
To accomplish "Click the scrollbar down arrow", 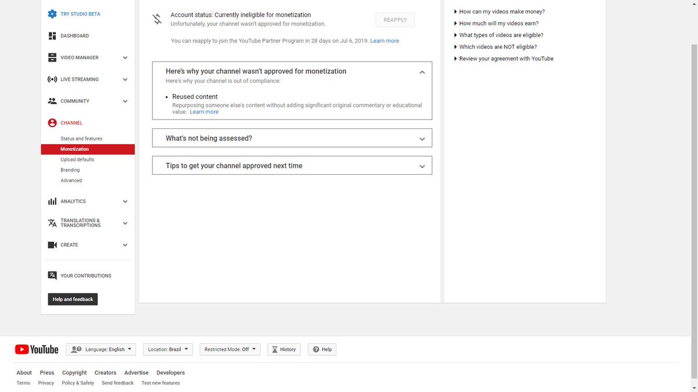I will coord(693,387).
